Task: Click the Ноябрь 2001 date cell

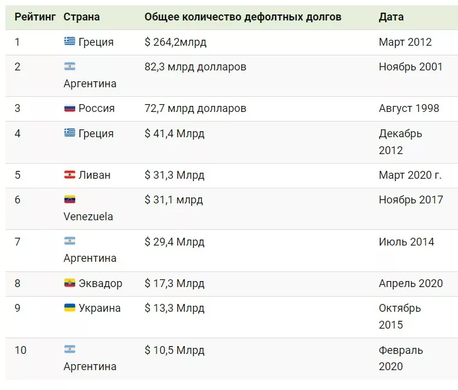Action: point(410,66)
